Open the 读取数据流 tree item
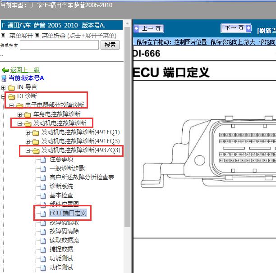Viewport: 276px width, 273px height. pos(64,240)
